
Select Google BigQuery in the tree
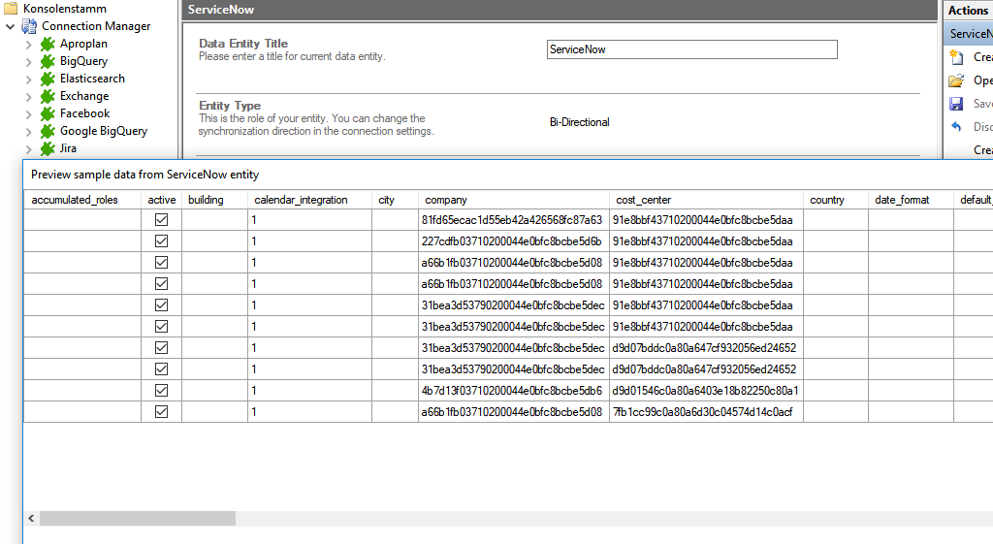[x=104, y=131]
